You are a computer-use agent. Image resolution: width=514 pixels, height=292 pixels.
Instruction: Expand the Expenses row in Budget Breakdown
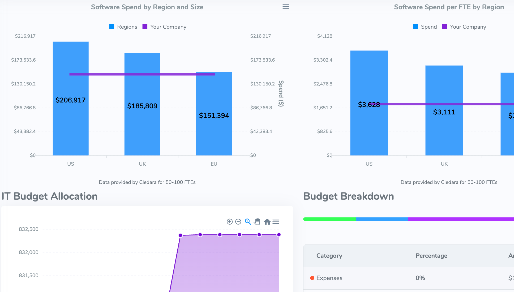329,278
